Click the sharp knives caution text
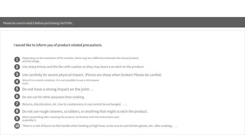Screen dimensions: 245x135 pos(83,67)
